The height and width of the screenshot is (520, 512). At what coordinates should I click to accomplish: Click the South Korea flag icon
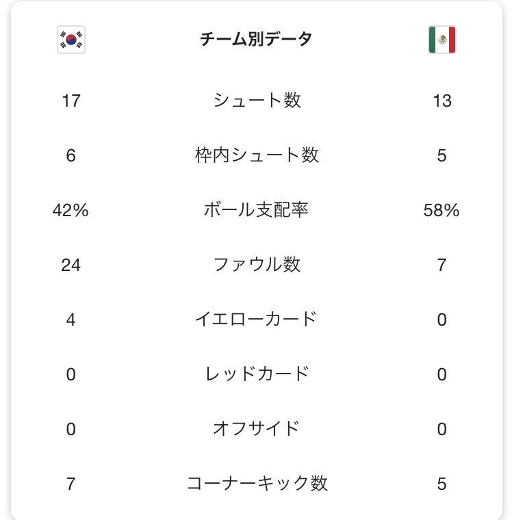(x=71, y=40)
